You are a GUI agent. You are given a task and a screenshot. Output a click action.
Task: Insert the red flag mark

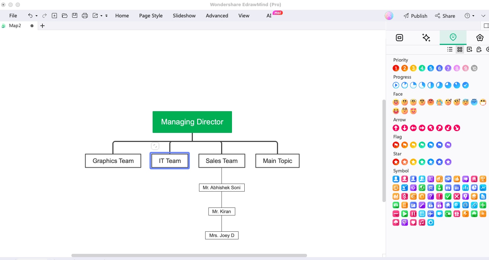[396, 145]
